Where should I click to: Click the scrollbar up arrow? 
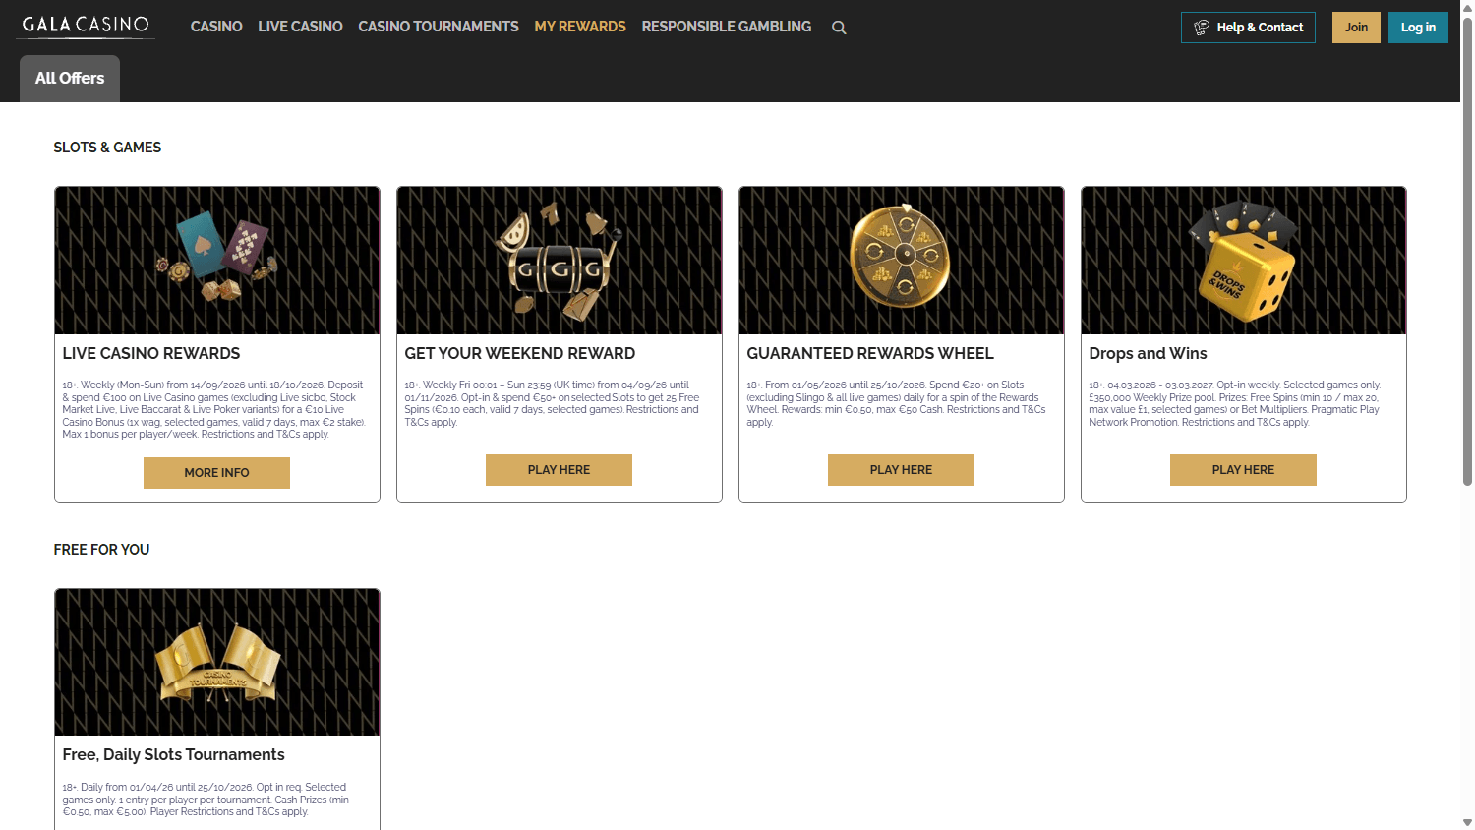1467,7
